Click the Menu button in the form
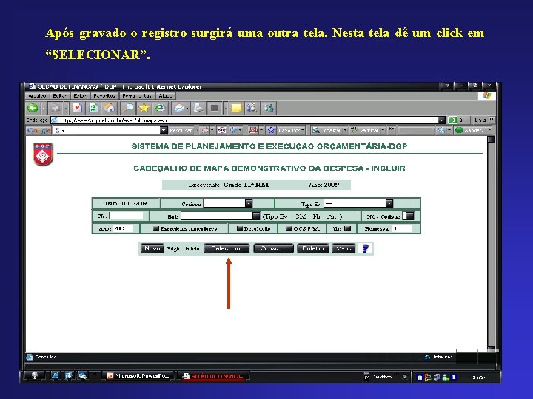533x399 pixels. tap(343, 248)
